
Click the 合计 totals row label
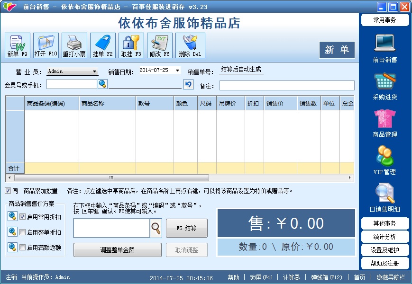pyautogui.click(x=15, y=168)
